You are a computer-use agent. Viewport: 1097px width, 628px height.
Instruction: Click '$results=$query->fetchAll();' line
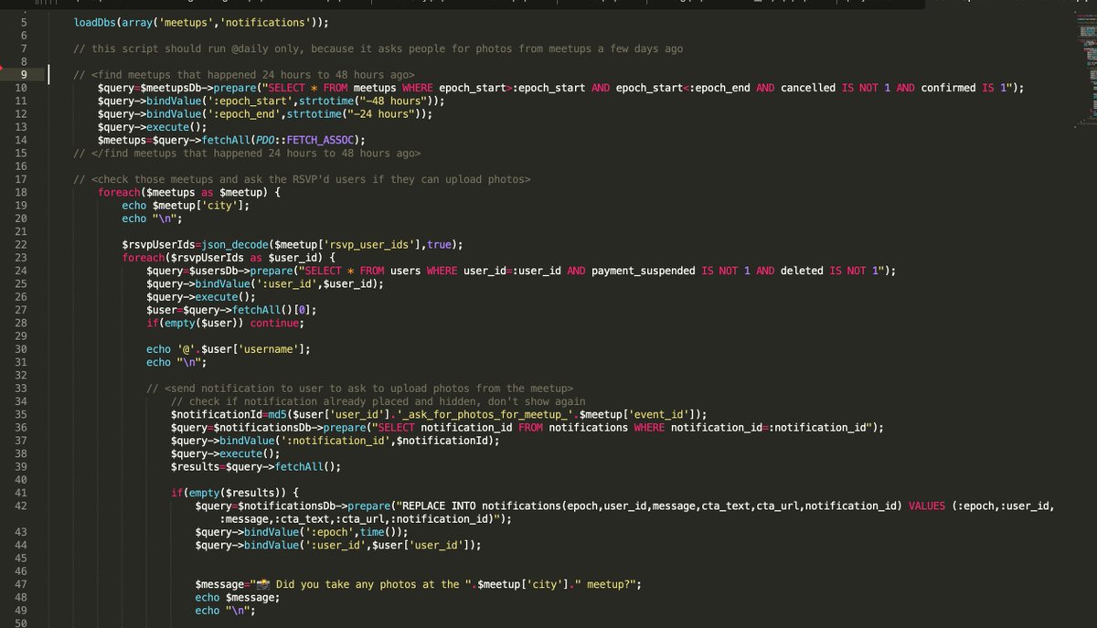click(256, 466)
